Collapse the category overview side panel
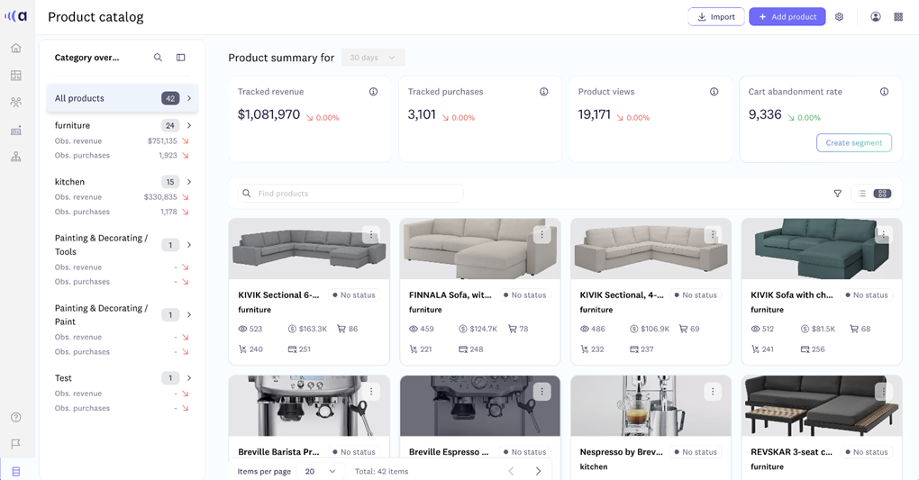Screen dimensions: 919x480 (181, 58)
